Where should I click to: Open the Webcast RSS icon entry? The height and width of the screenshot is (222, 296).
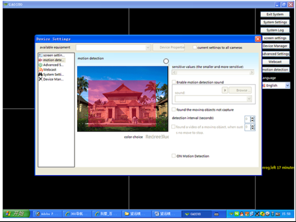[40, 70]
